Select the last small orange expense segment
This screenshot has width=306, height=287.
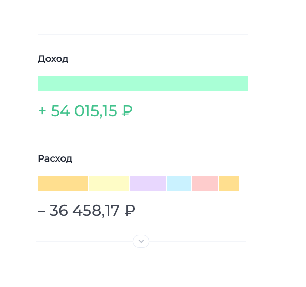click(229, 183)
